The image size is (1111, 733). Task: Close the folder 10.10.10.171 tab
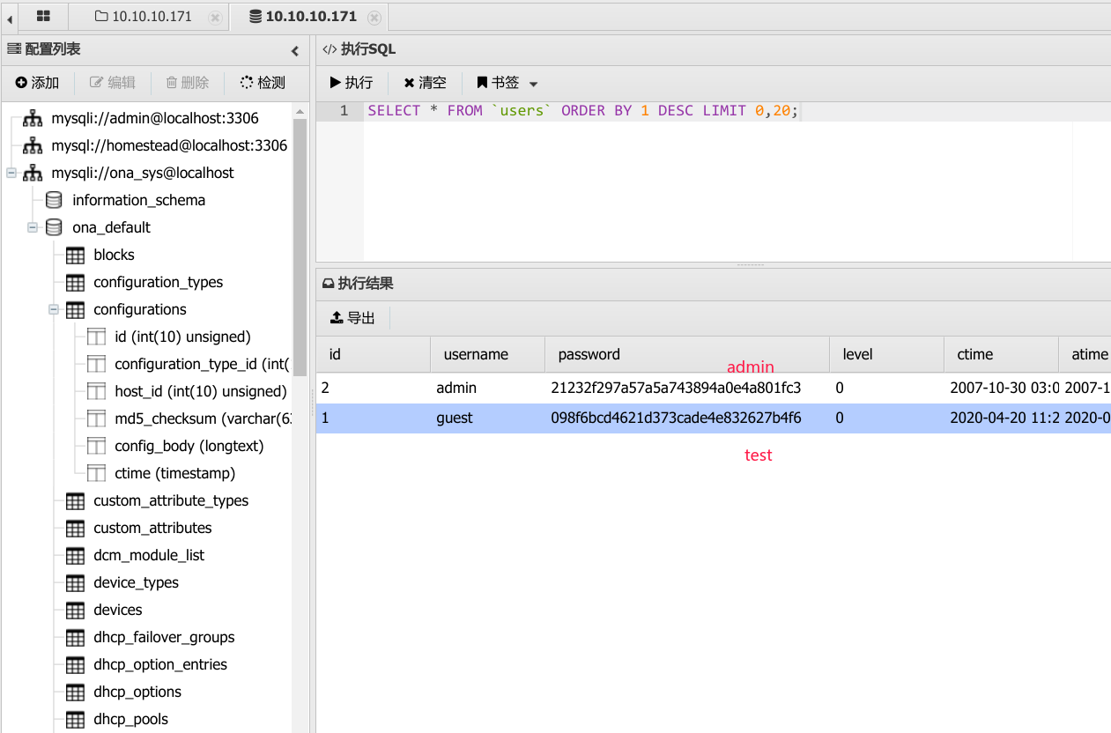tap(215, 17)
